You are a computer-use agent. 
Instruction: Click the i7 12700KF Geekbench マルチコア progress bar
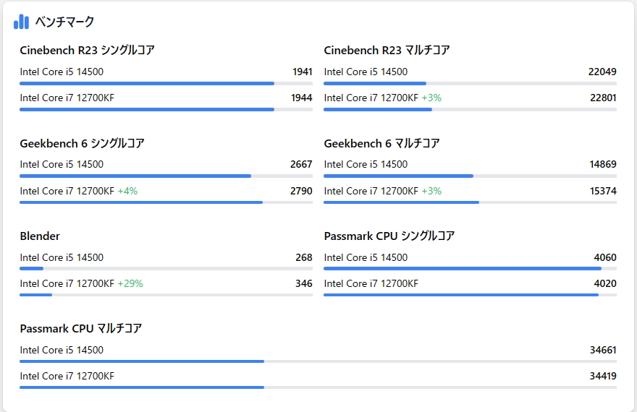(x=470, y=202)
